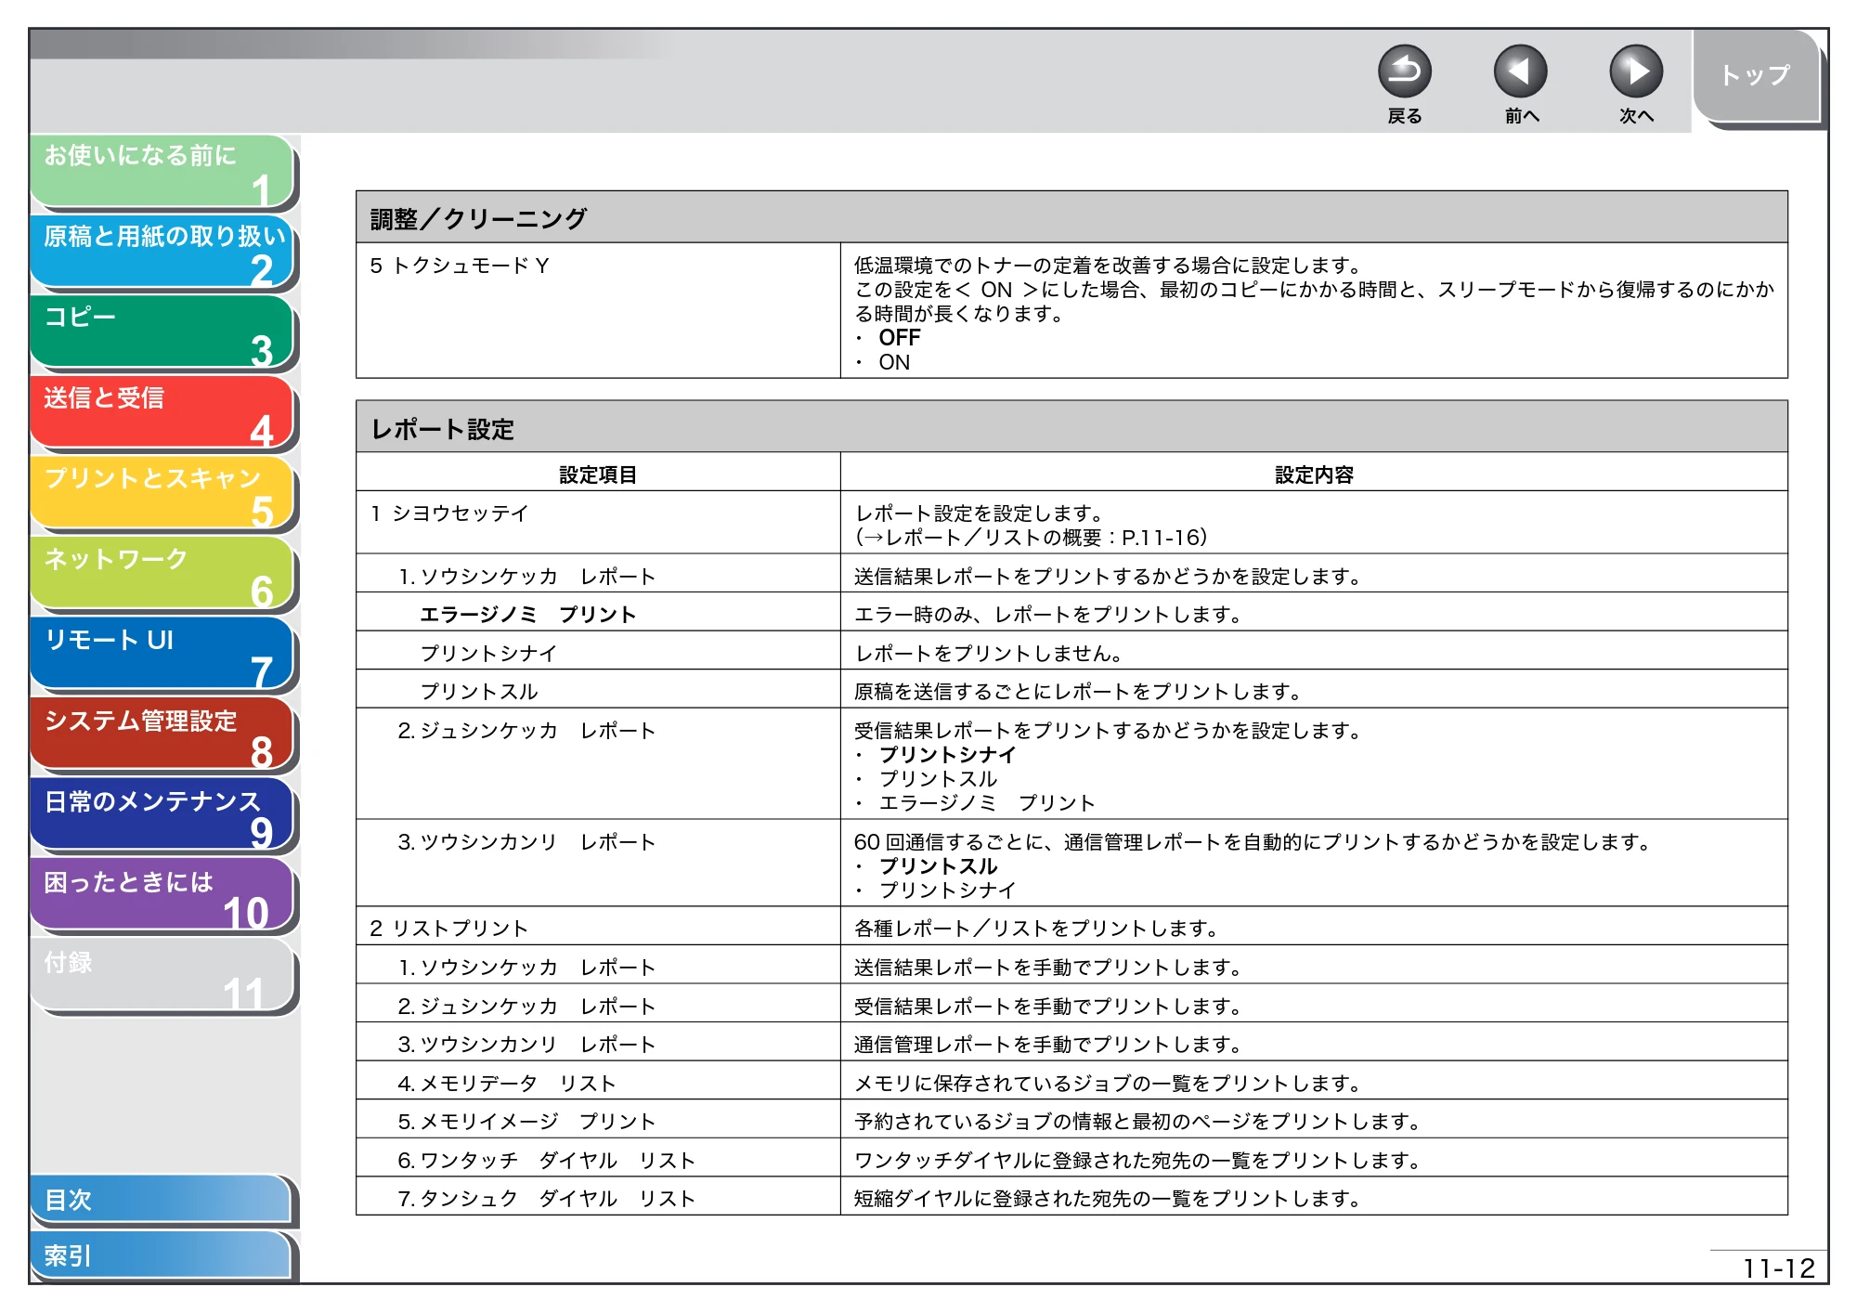Screen dimensions: 1857x1313
Task: Select the エラージノミ プリント bold setting row
Action: [x=1071, y=614]
